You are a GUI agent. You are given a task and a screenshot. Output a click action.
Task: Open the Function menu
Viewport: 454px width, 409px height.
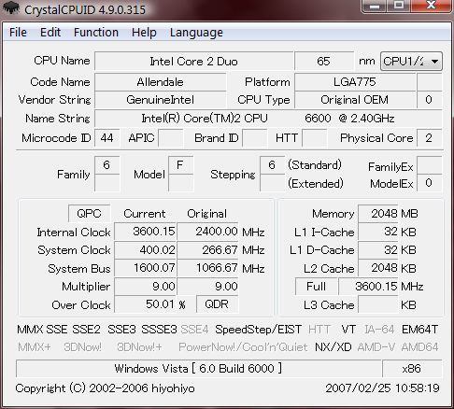click(x=96, y=33)
